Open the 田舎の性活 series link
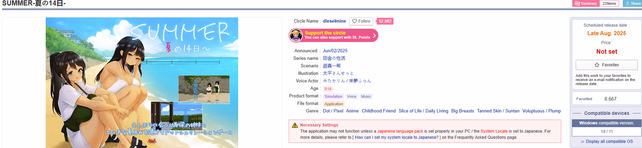 click(x=334, y=58)
